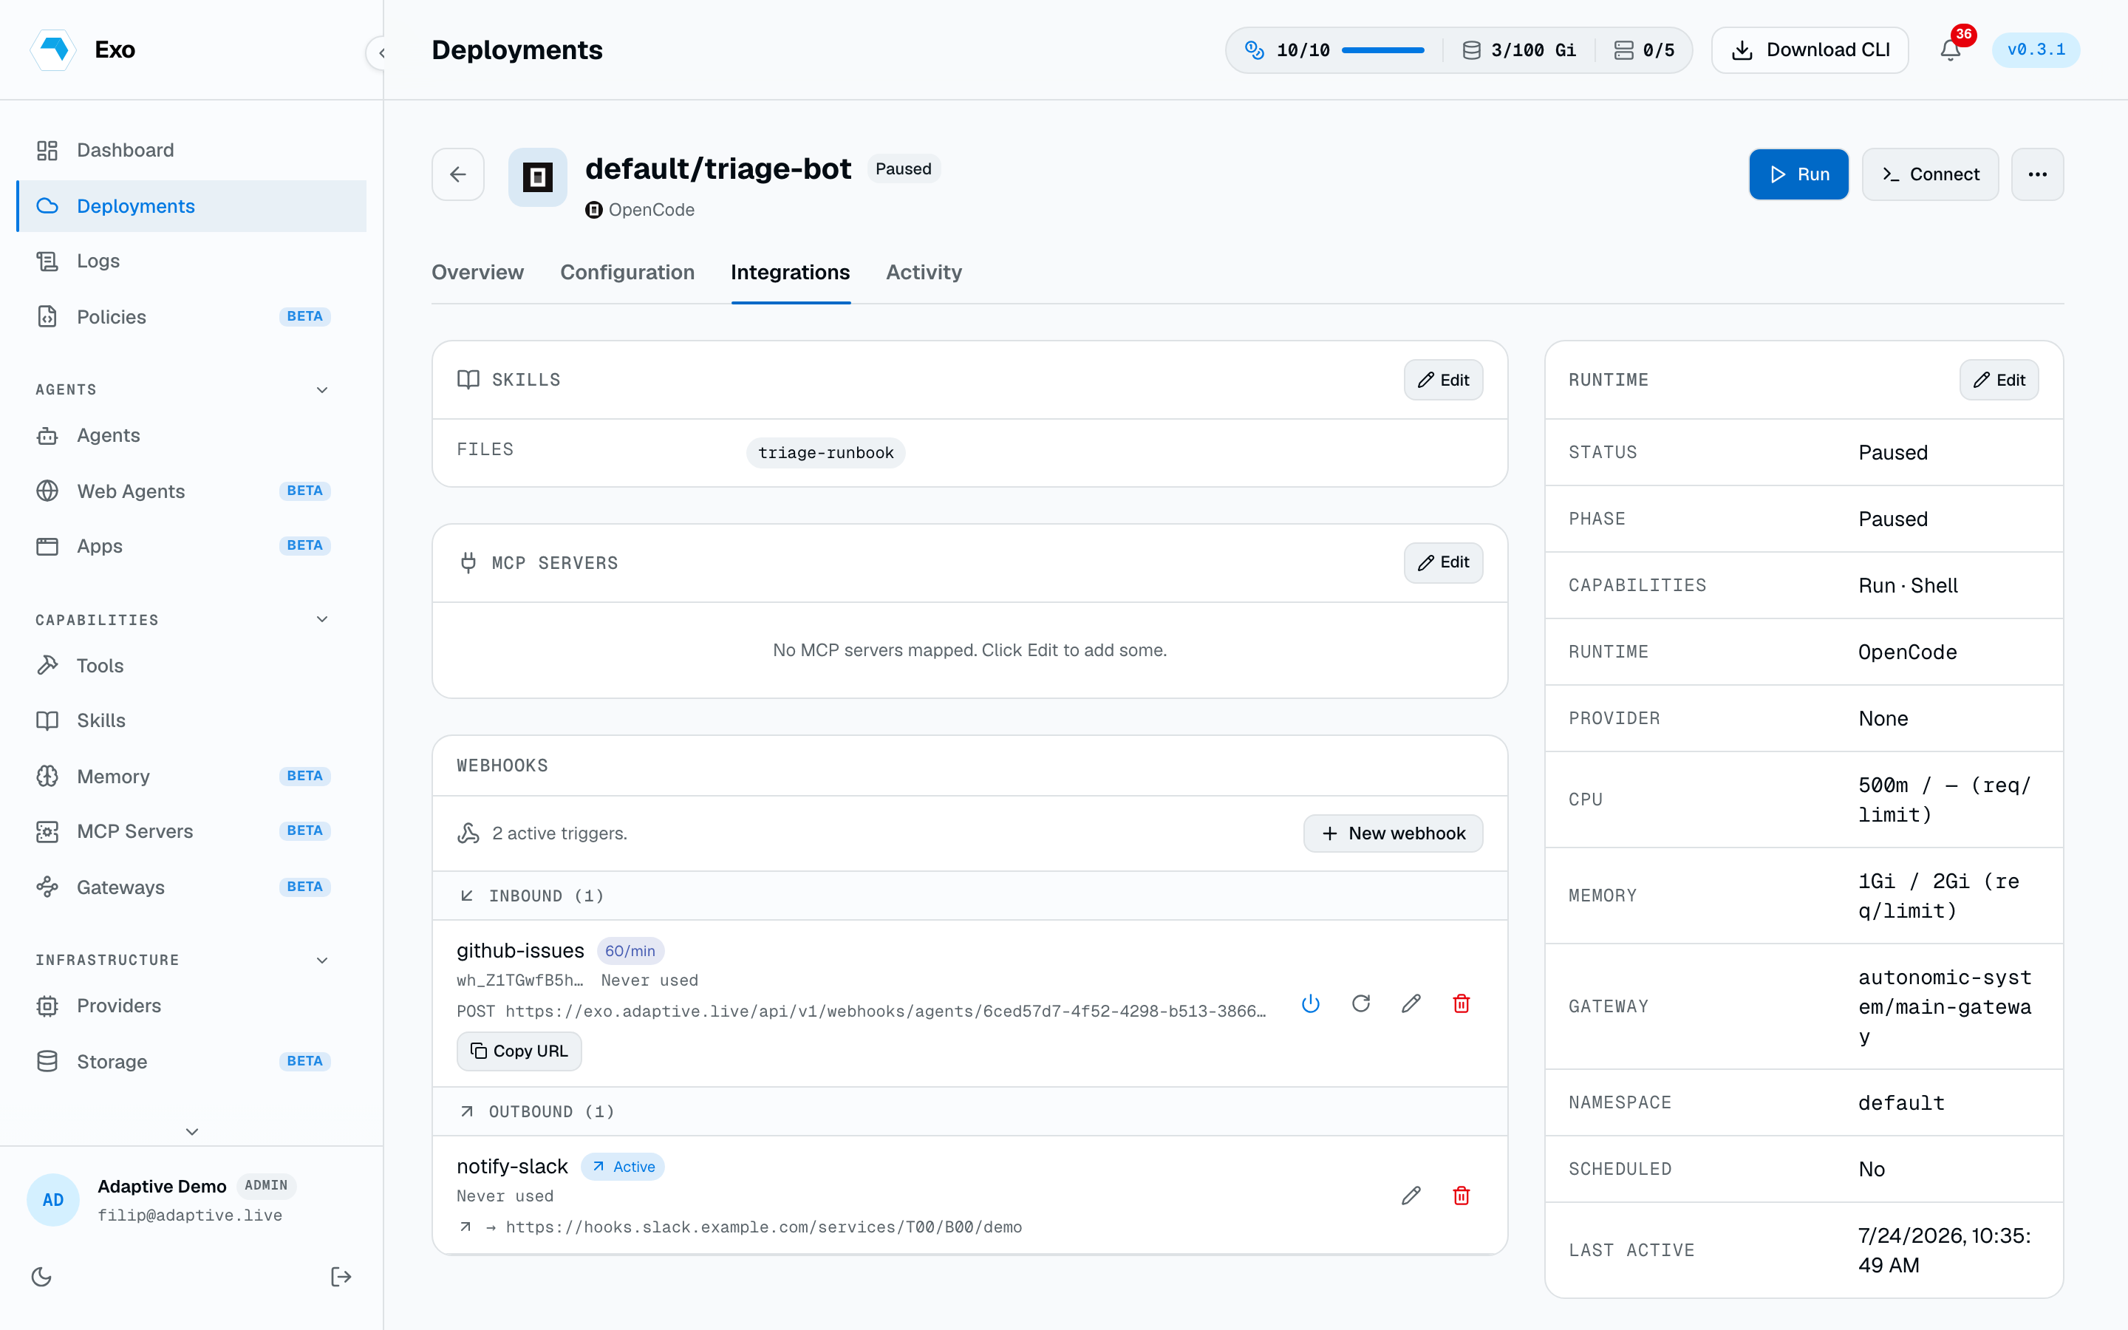Viewport: 2128px width, 1330px height.
Task: Click the 60/min rate limit badge
Action: [630, 951]
